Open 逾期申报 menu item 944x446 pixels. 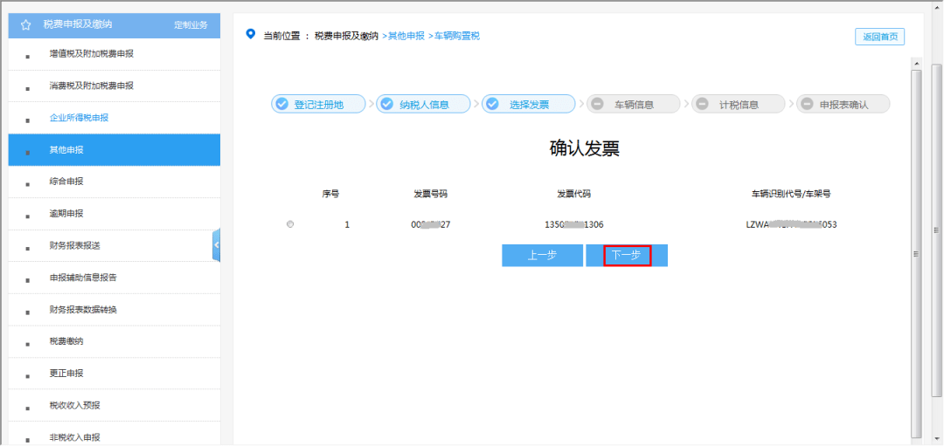115,213
